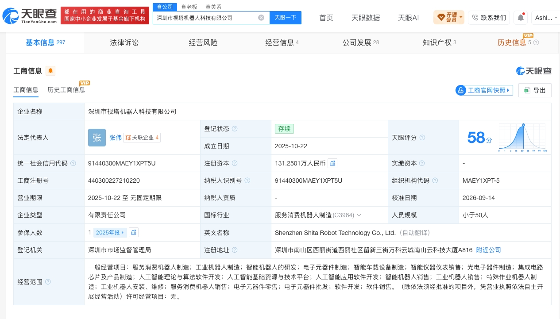Click the 工商注册号 value 440300227210220
The height and width of the screenshot is (319, 560).
click(114, 181)
